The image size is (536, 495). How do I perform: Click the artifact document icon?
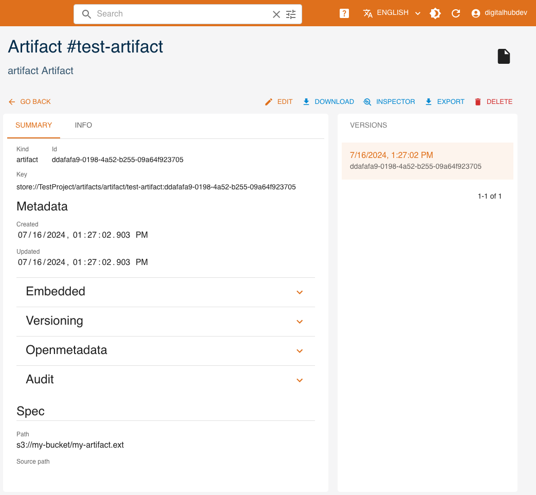(x=504, y=57)
